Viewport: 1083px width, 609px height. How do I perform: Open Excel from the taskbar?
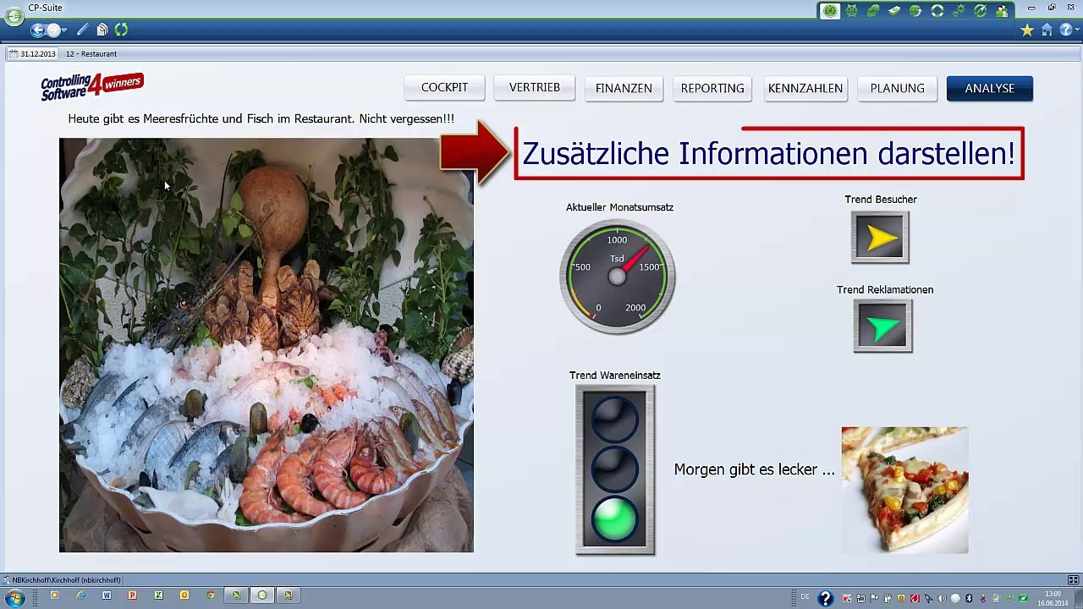pos(158,595)
